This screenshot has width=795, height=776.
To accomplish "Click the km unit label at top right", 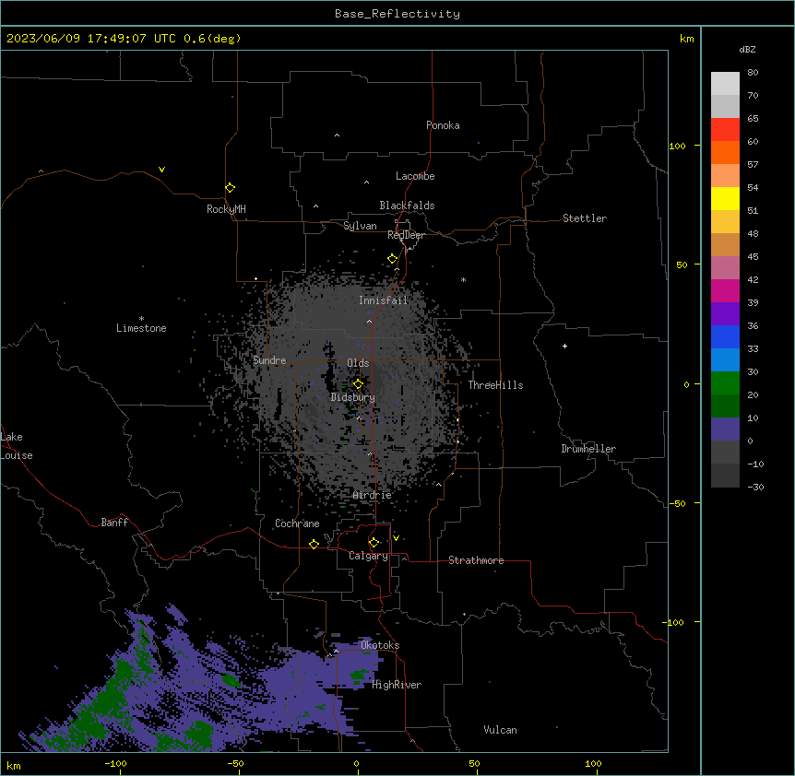I will coord(686,39).
